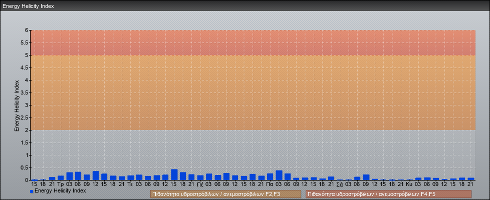Click the vertical Energy Helicity Index axis title
Screen dimensions: 490x200
tap(17, 105)
